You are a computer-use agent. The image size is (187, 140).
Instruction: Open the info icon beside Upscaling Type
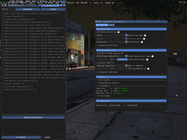click(x=145, y=35)
